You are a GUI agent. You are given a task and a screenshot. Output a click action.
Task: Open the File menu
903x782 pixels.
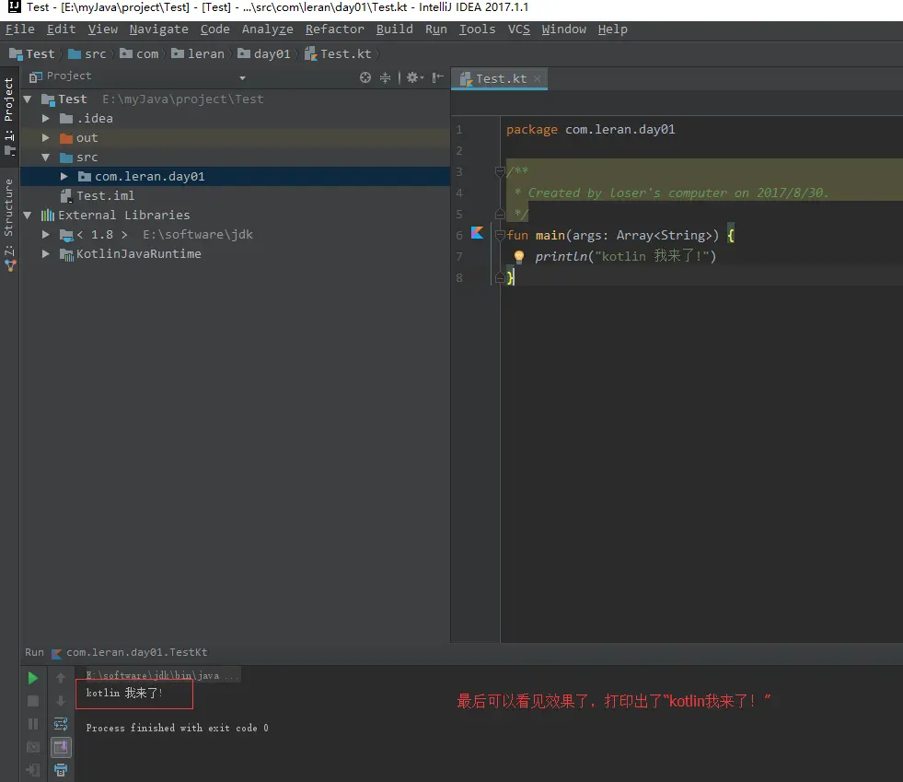(x=20, y=29)
